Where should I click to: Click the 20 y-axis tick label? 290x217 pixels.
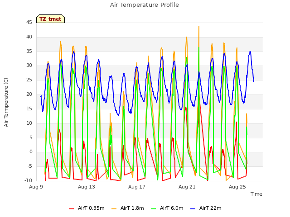pos(29,94)
